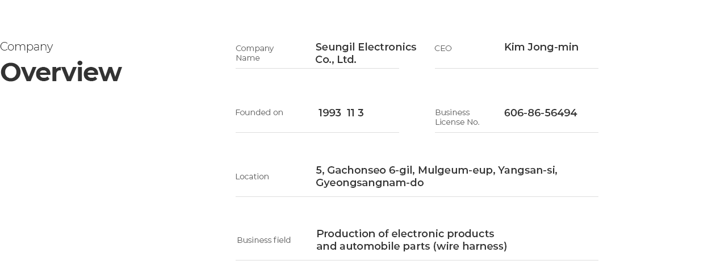Screen dimensions: 708x269
Task: Click the license number "606-86-56494"
Action: (540, 113)
